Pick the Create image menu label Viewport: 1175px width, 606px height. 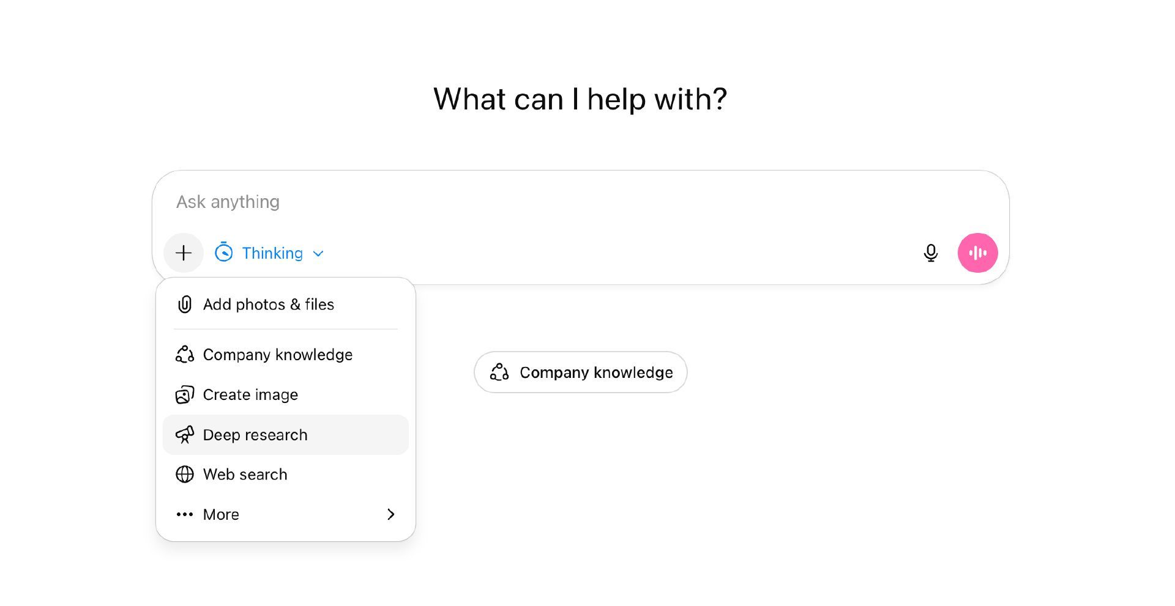(250, 395)
